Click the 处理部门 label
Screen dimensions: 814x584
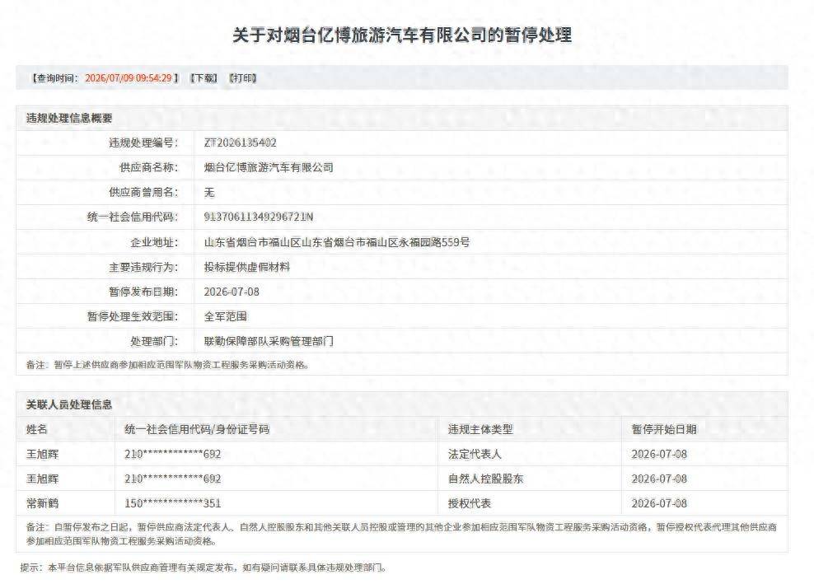[154, 341]
